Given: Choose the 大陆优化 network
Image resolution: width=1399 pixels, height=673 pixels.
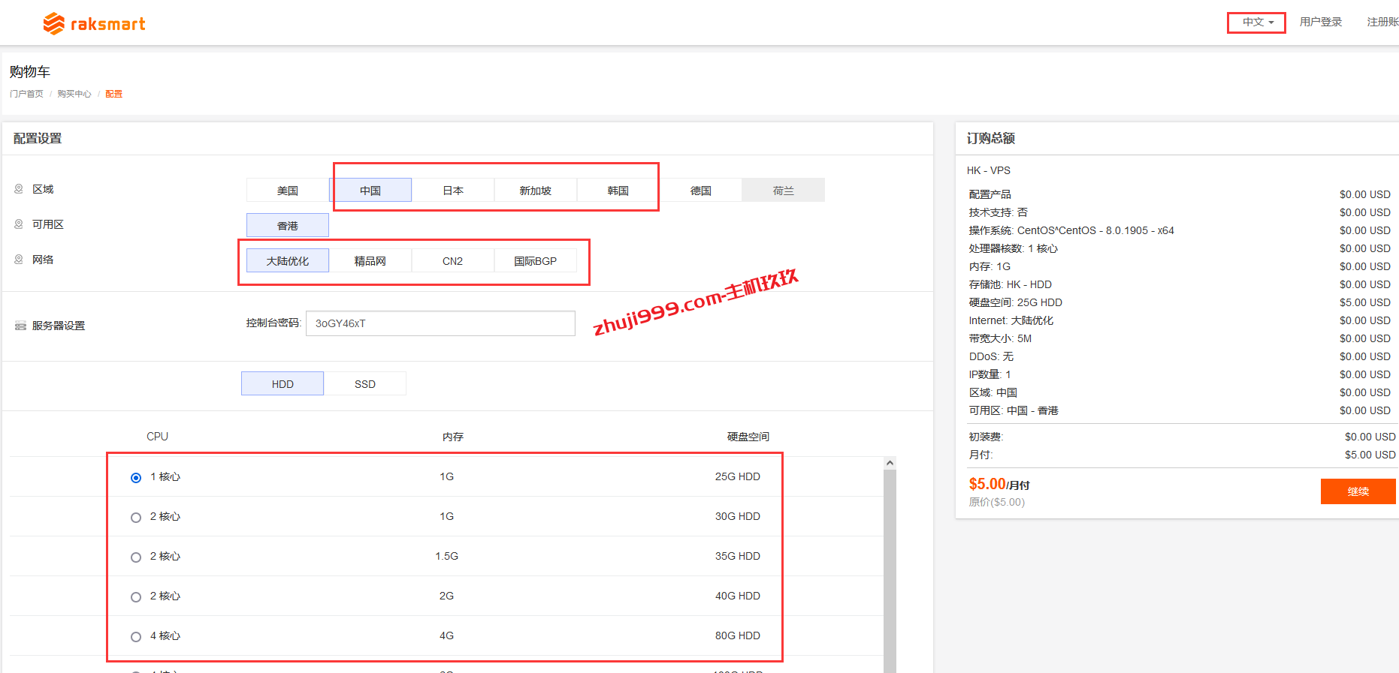Looking at the screenshot, I should pyautogui.click(x=288, y=261).
